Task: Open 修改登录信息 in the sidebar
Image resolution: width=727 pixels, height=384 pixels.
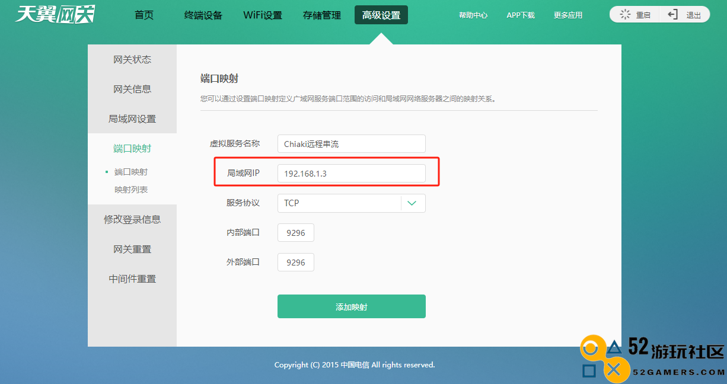Action: [132, 219]
